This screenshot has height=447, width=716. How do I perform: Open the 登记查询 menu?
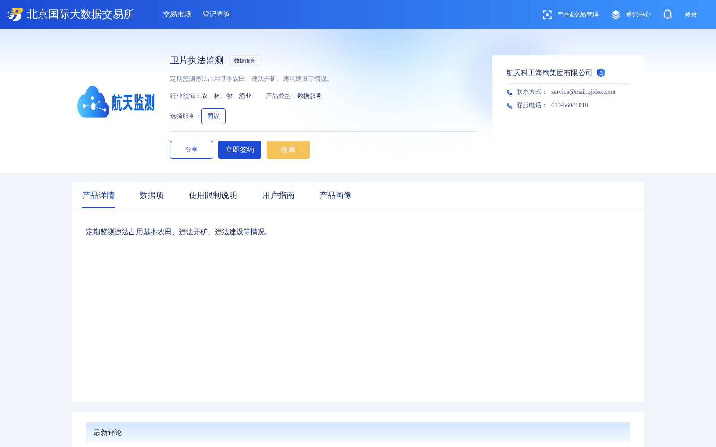tap(217, 14)
